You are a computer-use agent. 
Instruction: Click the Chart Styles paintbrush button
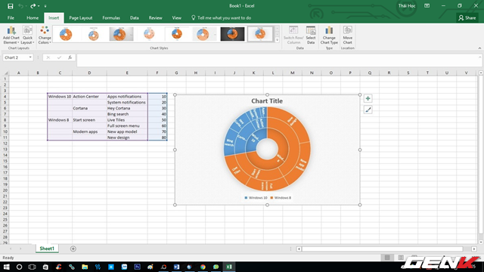tap(368, 110)
